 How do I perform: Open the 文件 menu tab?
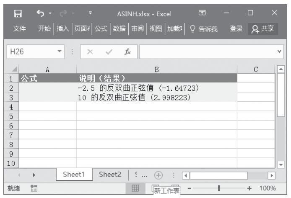point(20,29)
